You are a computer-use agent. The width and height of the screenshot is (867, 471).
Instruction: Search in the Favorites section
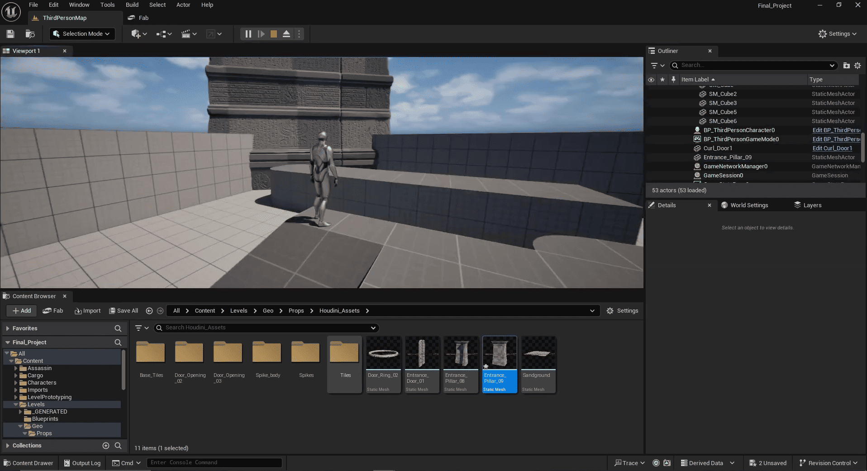(118, 328)
